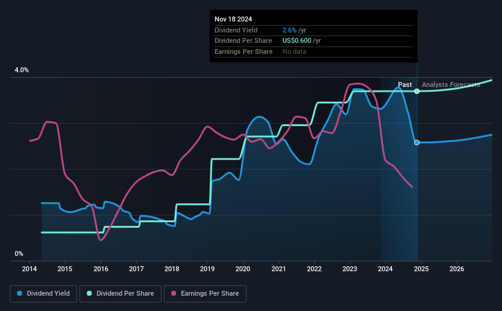
Task: Click the 2023 x-axis label
Action: [x=350, y=269]
